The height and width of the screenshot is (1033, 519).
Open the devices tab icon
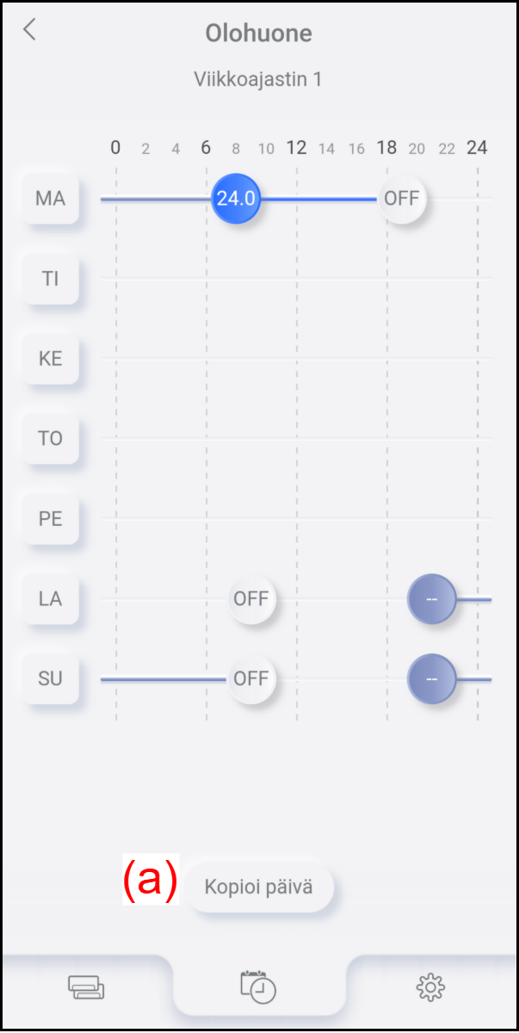(86, 987)
